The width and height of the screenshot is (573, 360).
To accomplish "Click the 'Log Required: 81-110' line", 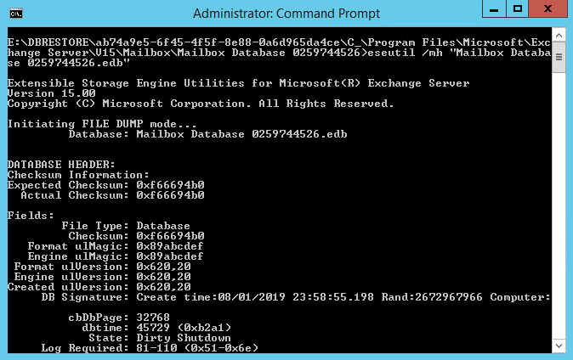I will click(150, 348).
